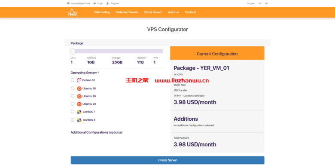This screenshot has width=335, height=165.
Task: Click the 1TB transfer value
Action: click(x=140, y=62)
